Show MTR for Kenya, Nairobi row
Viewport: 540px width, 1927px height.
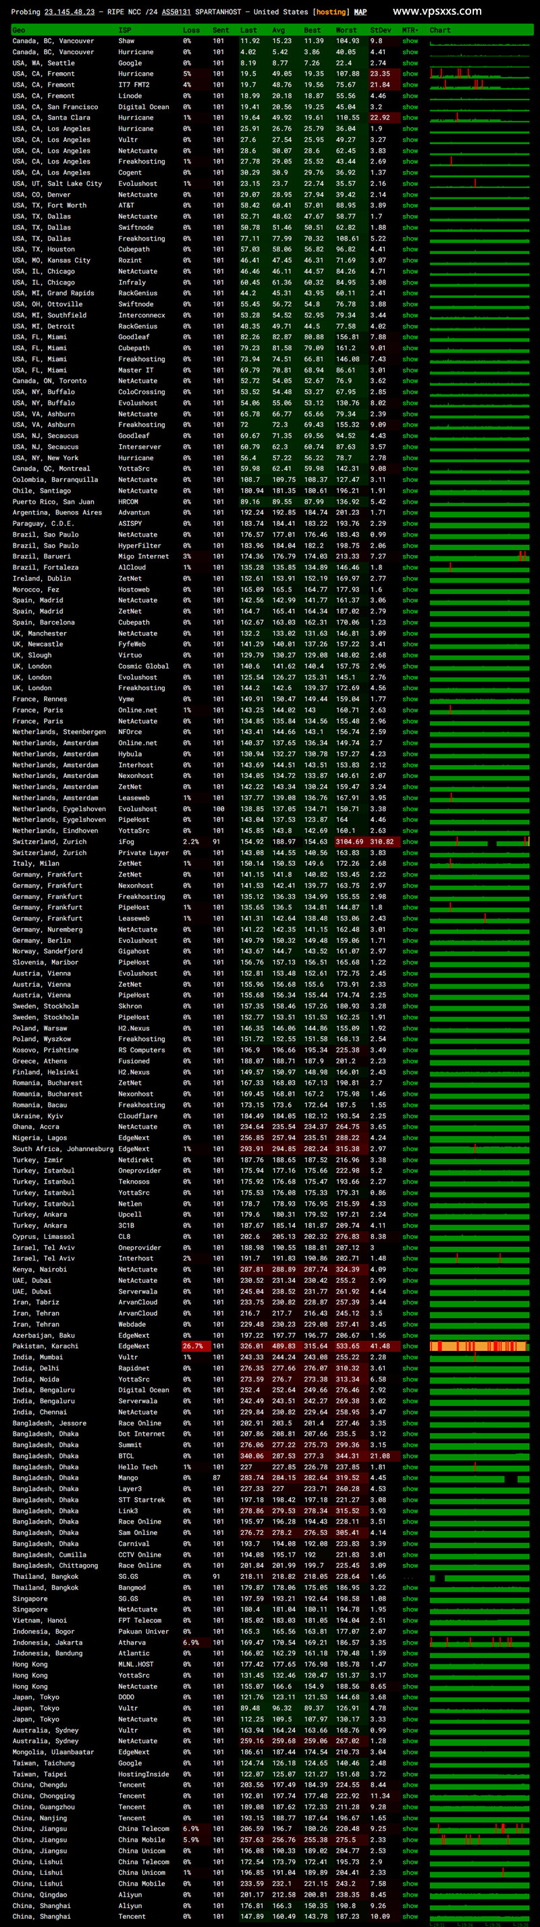coord(410,1269)
